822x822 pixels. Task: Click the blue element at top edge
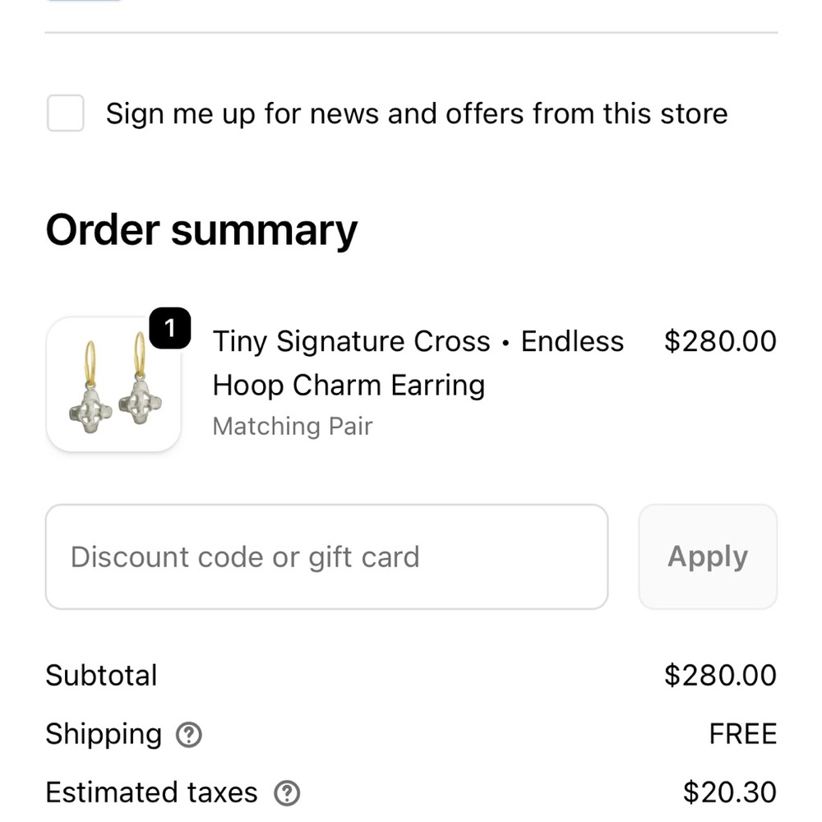(84, 2)
